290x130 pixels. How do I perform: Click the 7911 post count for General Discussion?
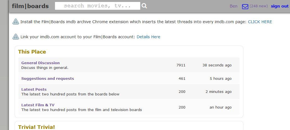[x=181, y=65]
